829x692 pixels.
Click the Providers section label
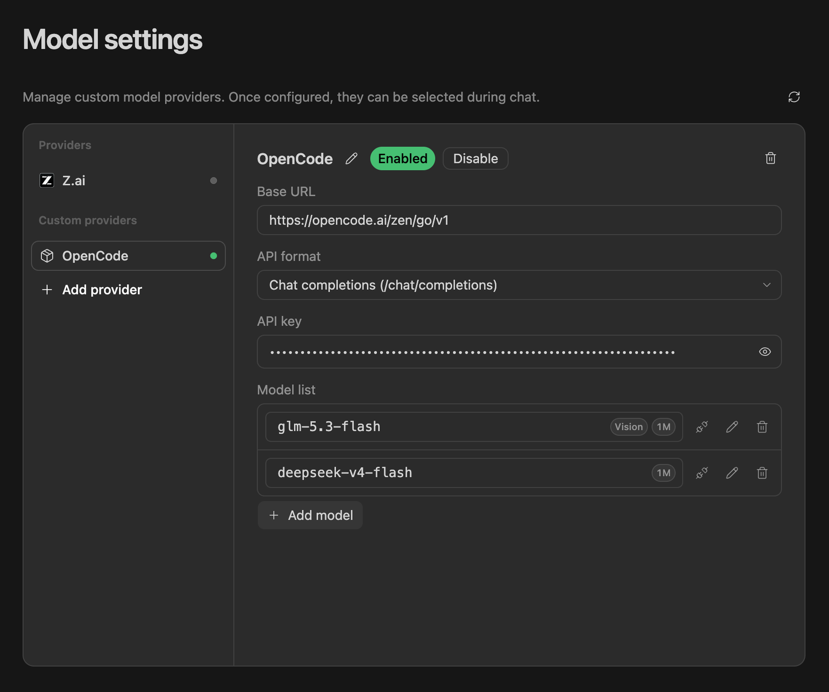[65, 145]
